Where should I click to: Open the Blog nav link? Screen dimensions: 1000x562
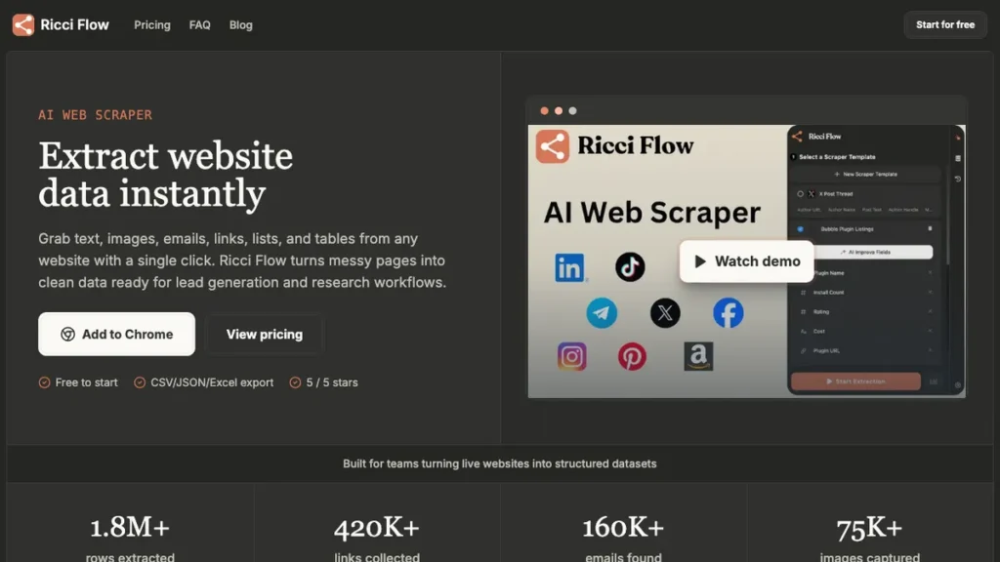(241, 24)
